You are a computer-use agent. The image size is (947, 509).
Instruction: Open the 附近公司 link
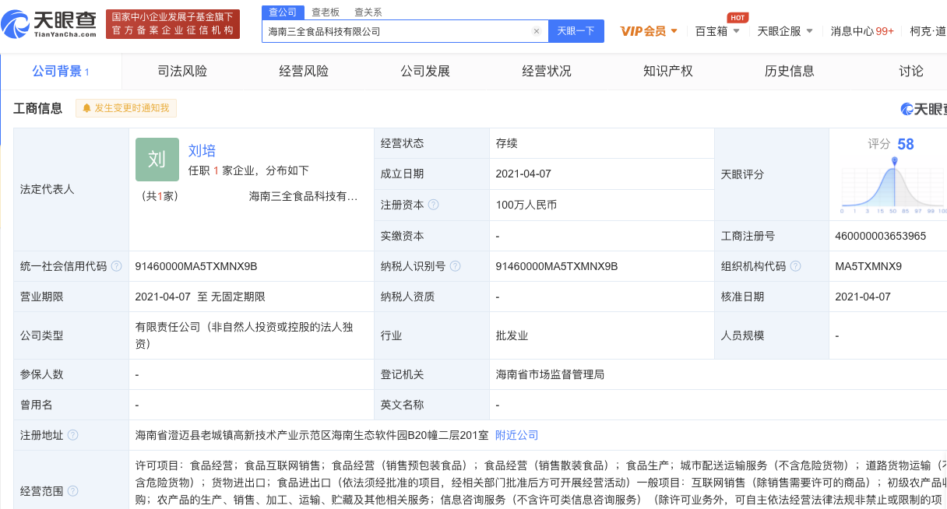click(516, 435)
